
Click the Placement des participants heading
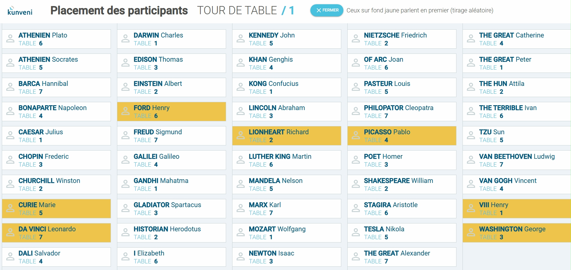[x=119, y=11]
